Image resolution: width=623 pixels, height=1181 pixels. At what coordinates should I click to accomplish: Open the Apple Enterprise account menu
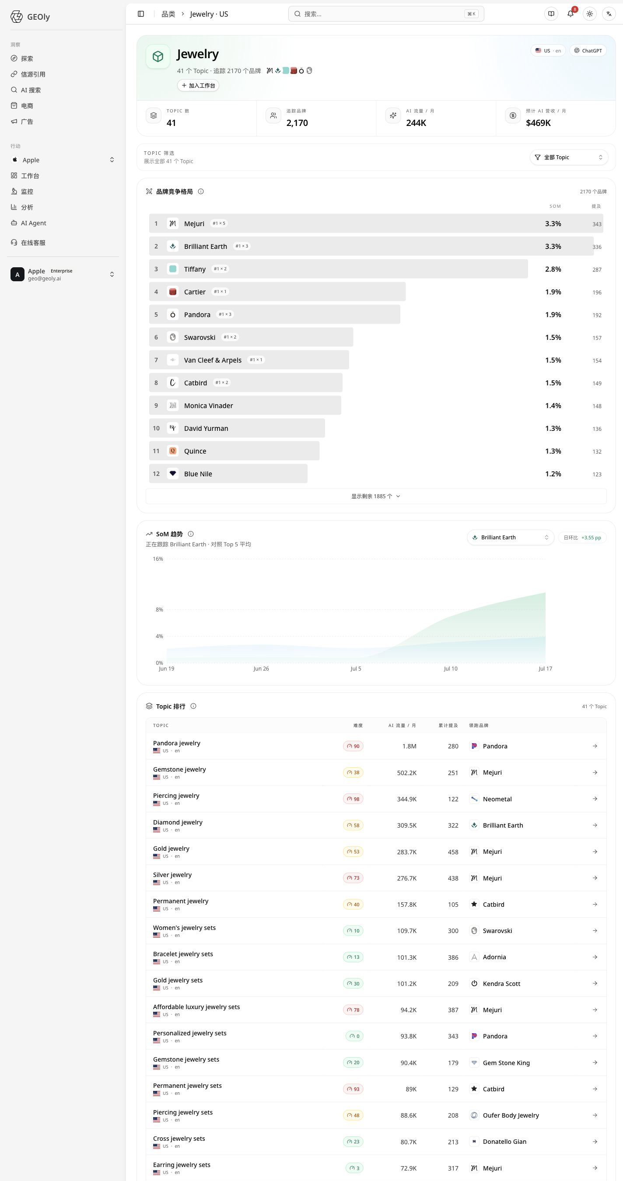click(63, 274)
